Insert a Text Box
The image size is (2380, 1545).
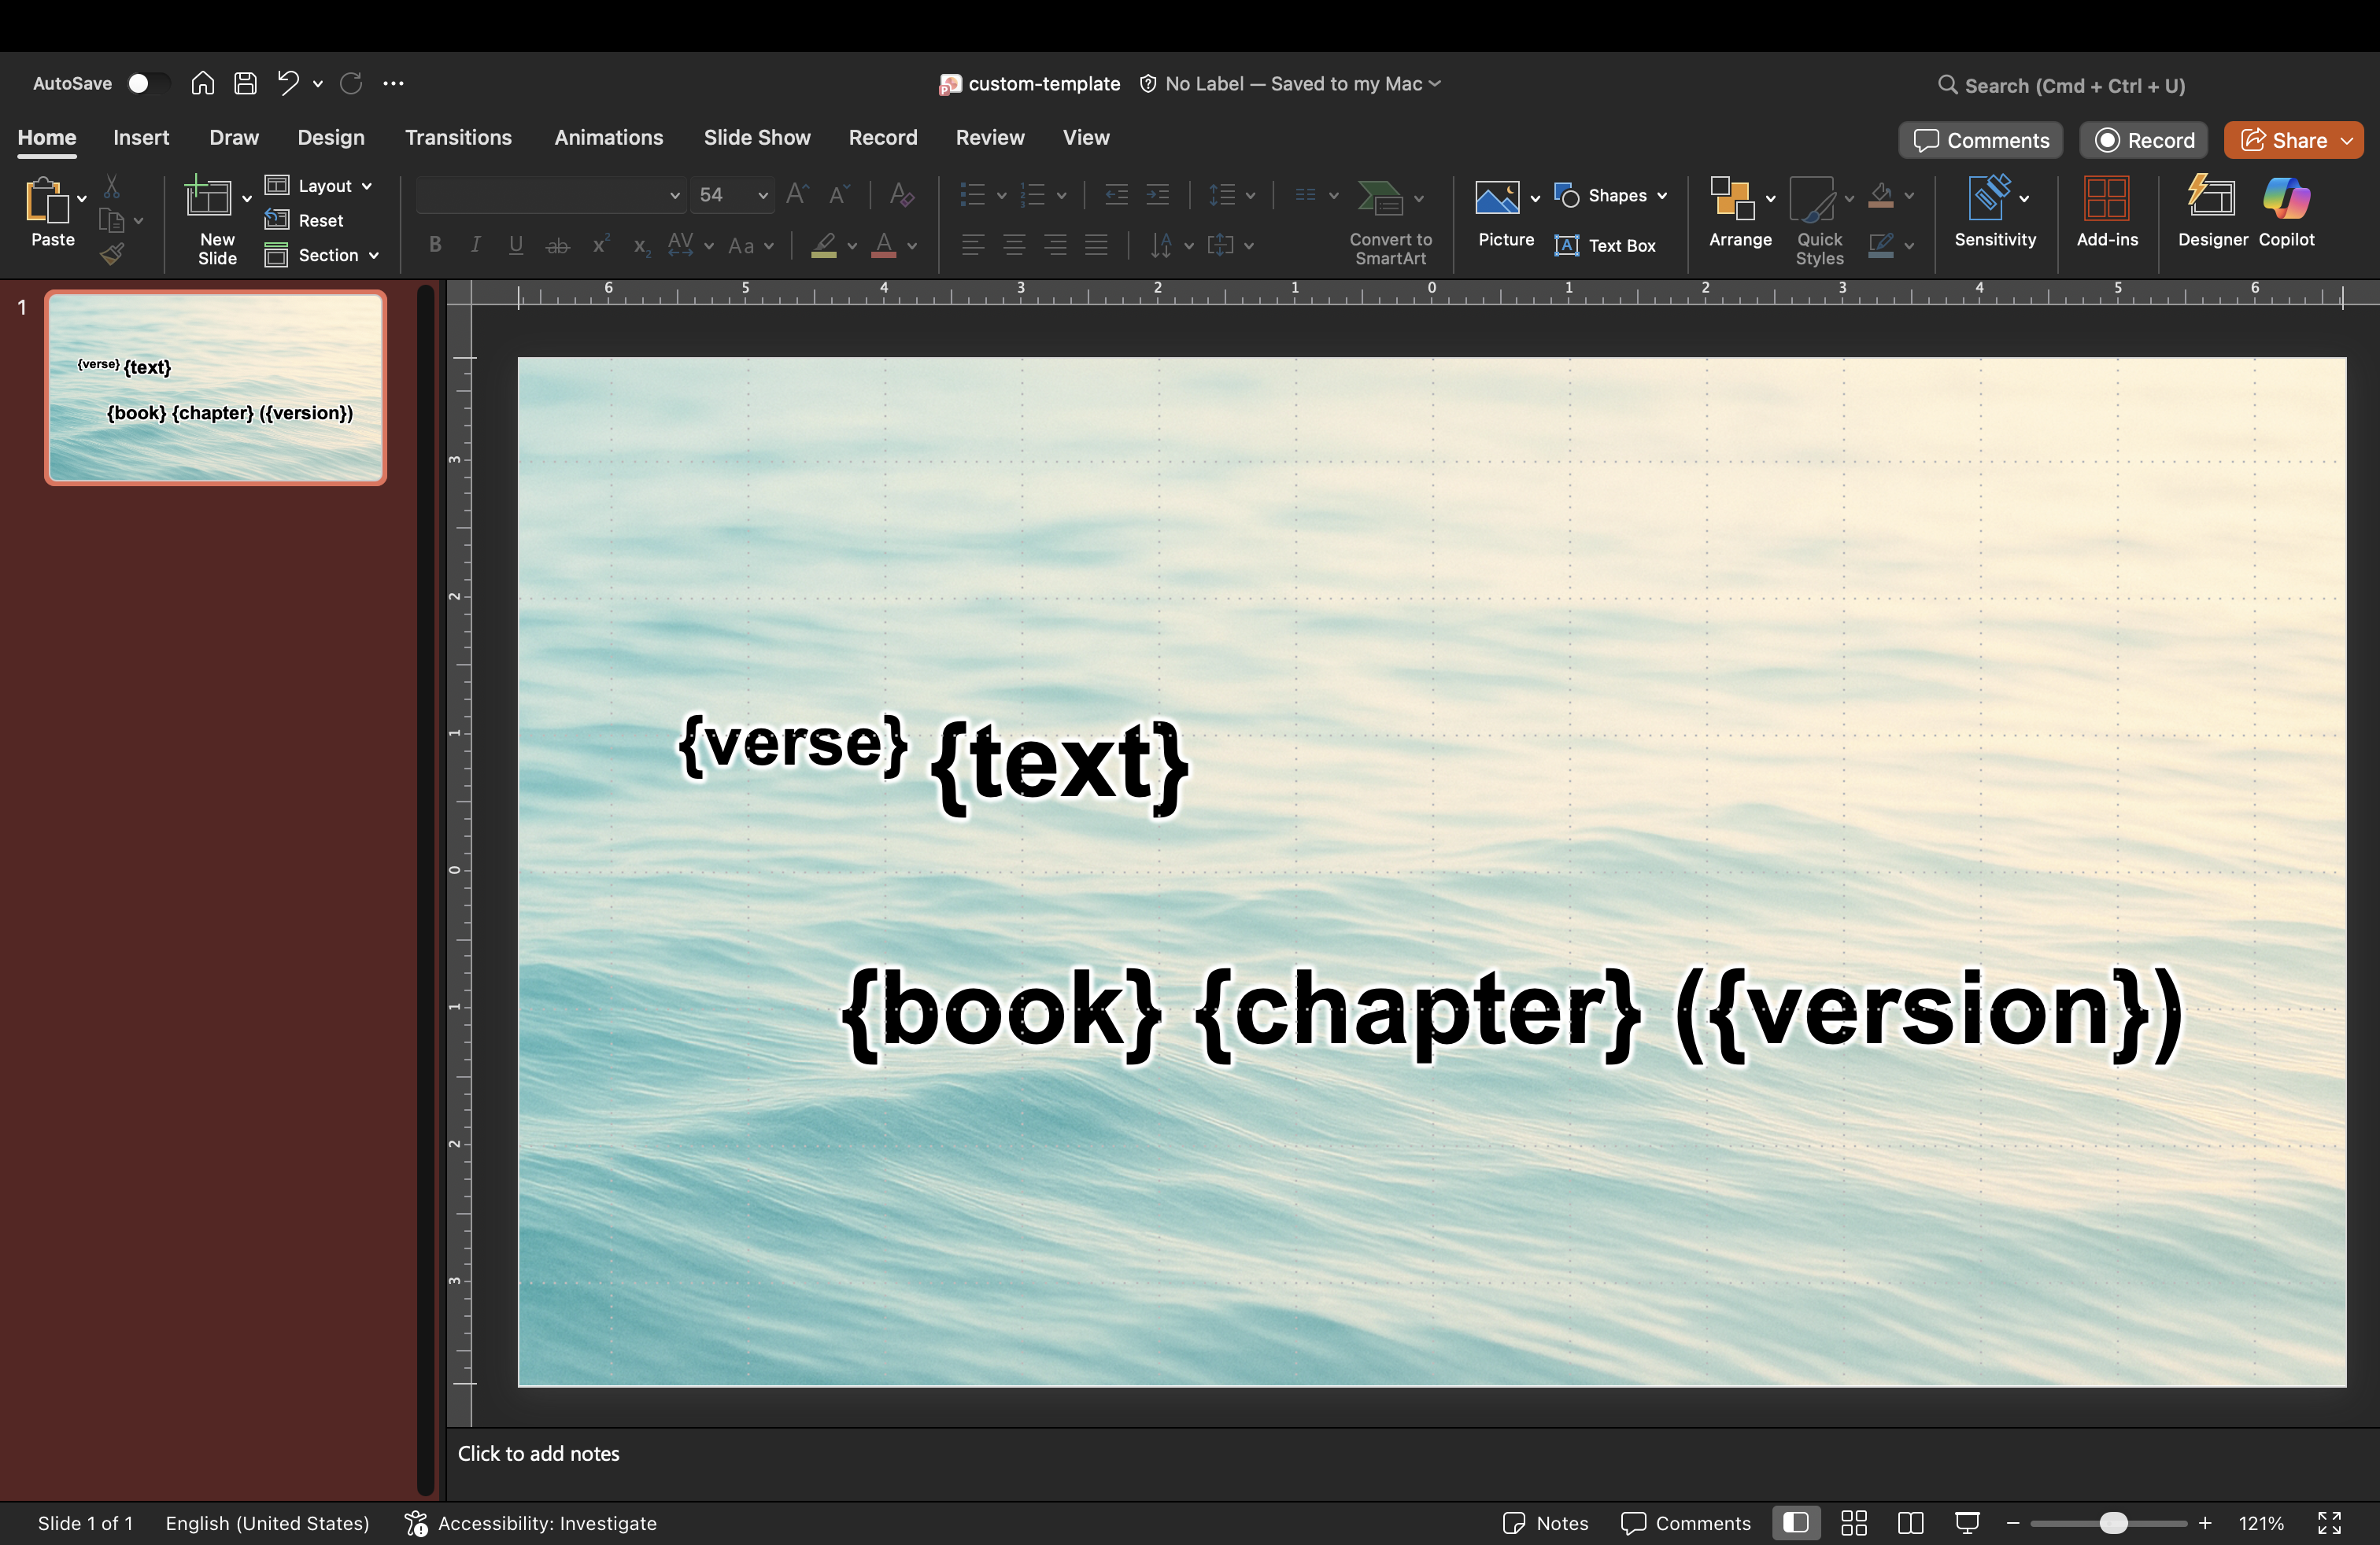1606,245
